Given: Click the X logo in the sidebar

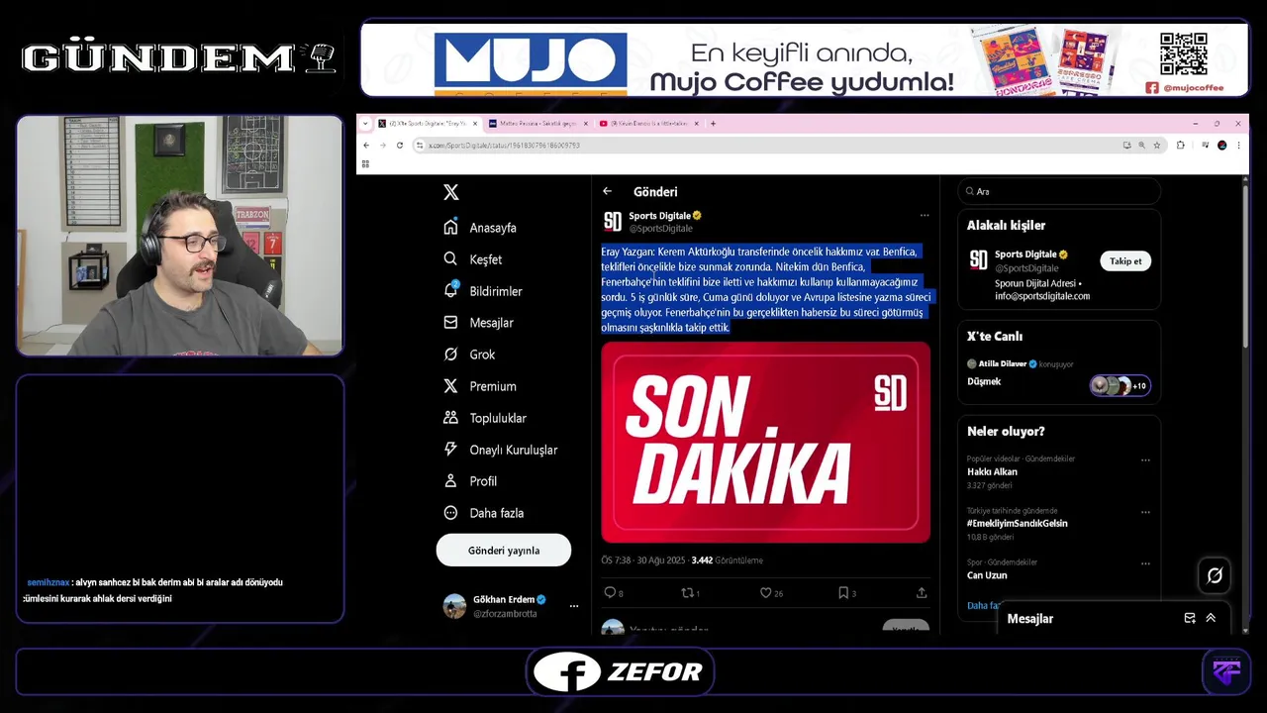Looking at the screenshot, I should (451, 192).
